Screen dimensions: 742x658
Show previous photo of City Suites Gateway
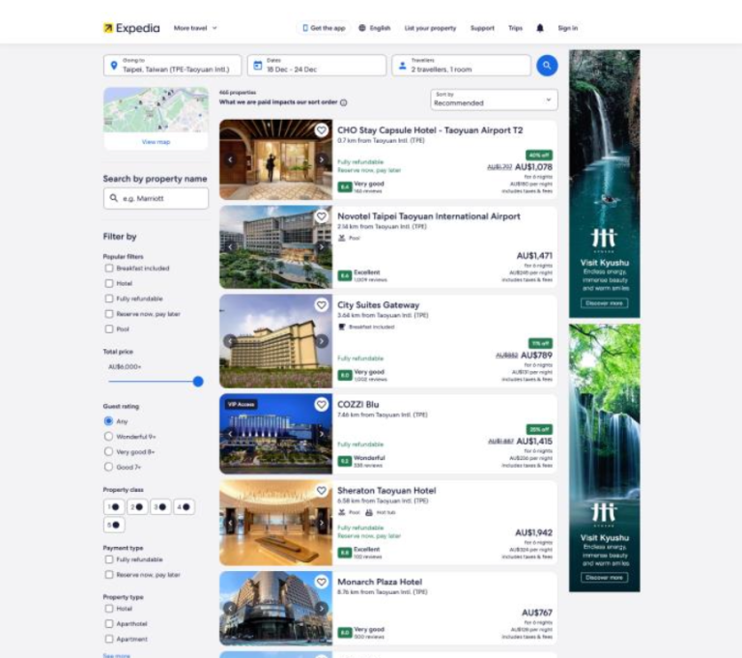pos(230,341)
